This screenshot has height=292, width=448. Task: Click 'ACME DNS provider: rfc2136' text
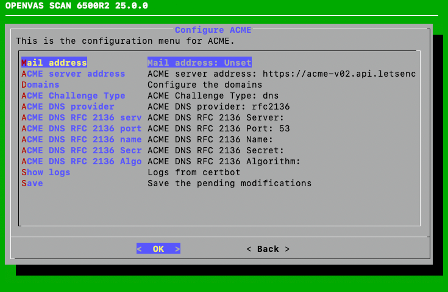pos(219,106)
